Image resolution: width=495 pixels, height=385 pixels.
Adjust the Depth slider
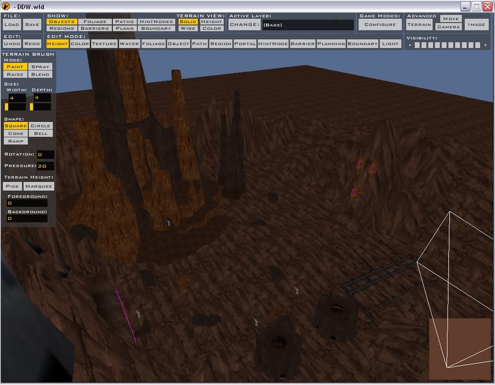[x=41, y=107]
